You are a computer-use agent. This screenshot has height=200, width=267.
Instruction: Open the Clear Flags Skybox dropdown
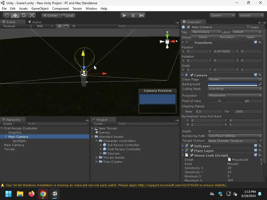[x=234, y=79]
